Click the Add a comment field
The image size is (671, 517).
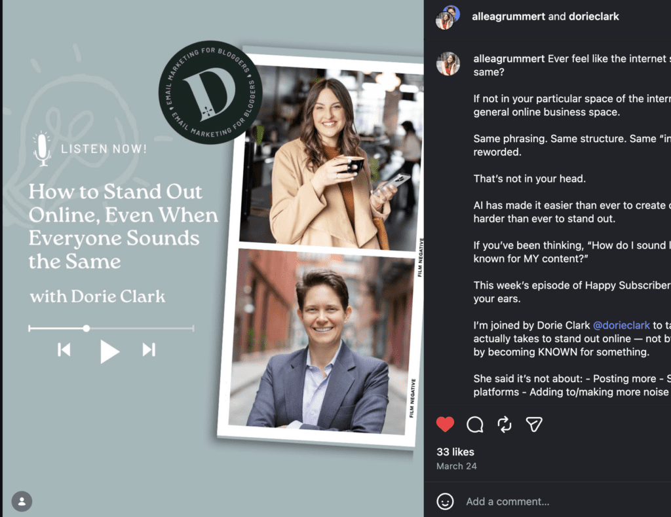click(x=508, y=501)
